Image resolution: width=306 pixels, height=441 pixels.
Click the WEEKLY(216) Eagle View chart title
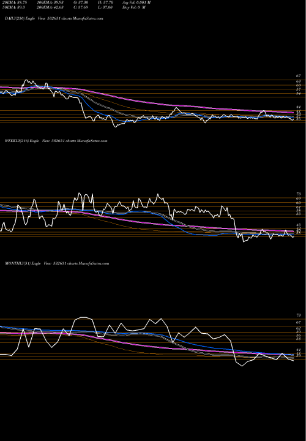tap(56, 141)
